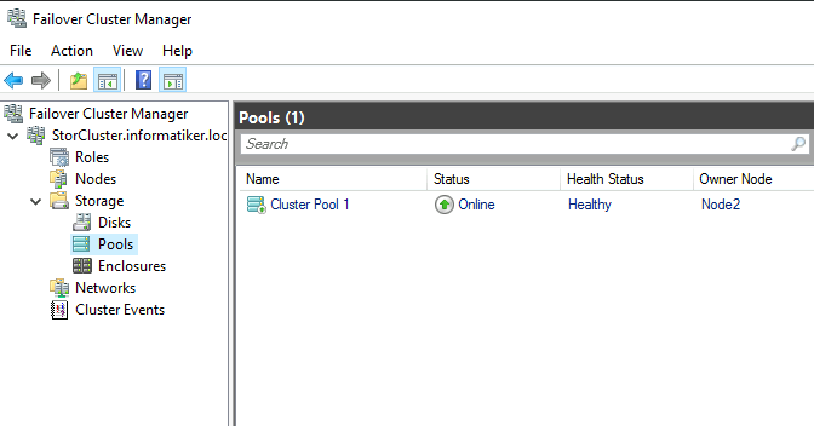Open the View menu
This screenshot has width=814, height=426.
pyautogui.click(x=128, y=51)
